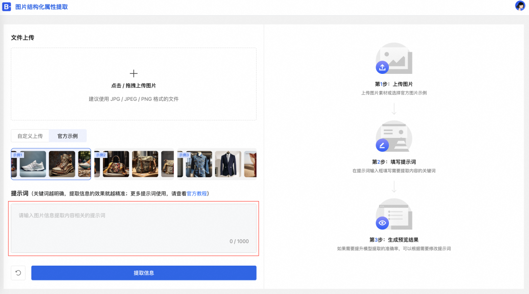Viewport: 529px width, 294px height.
Task: Click the JPG / JPEG / PNG format hint
Action: click(134, 99)
